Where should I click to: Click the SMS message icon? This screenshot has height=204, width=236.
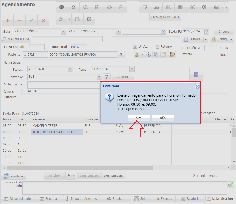point(61,7)
